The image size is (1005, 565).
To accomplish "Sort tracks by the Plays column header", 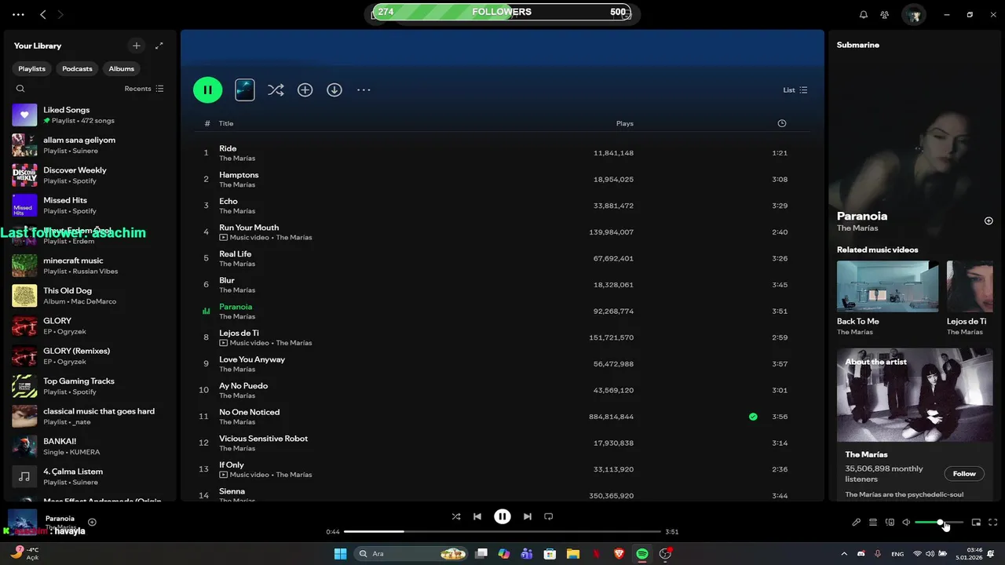I will coord(625,123).
